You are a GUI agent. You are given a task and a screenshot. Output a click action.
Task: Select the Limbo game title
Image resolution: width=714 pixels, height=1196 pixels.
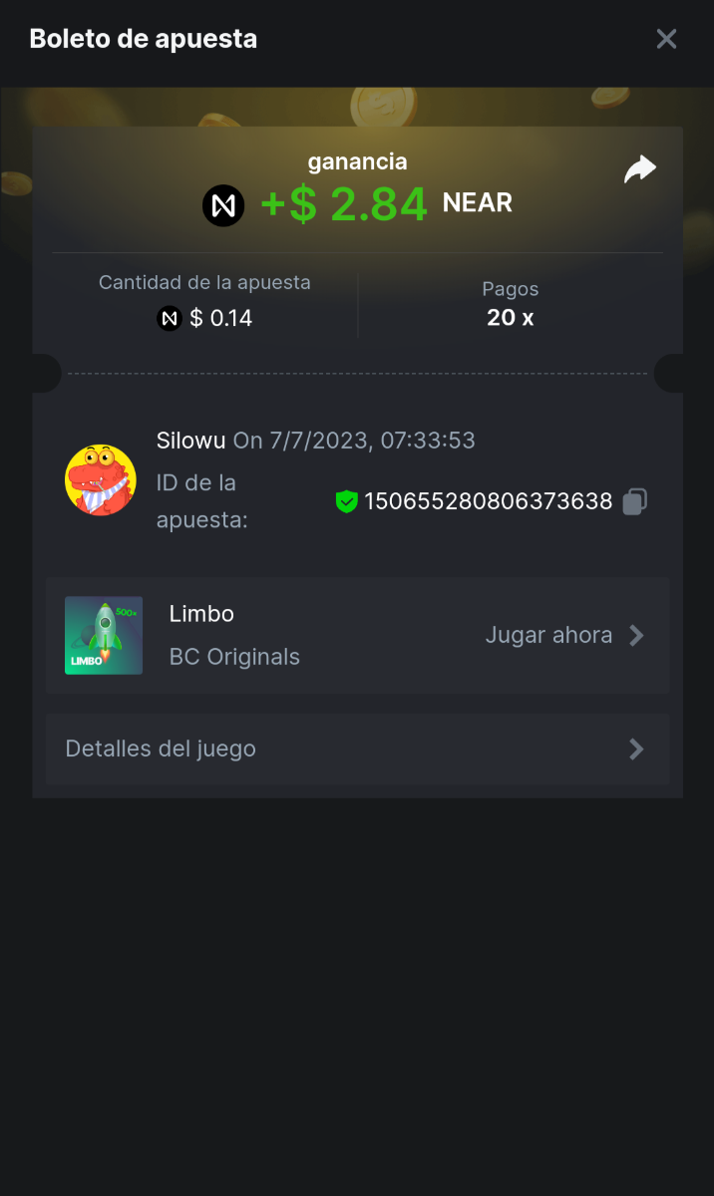coord(201,614)
